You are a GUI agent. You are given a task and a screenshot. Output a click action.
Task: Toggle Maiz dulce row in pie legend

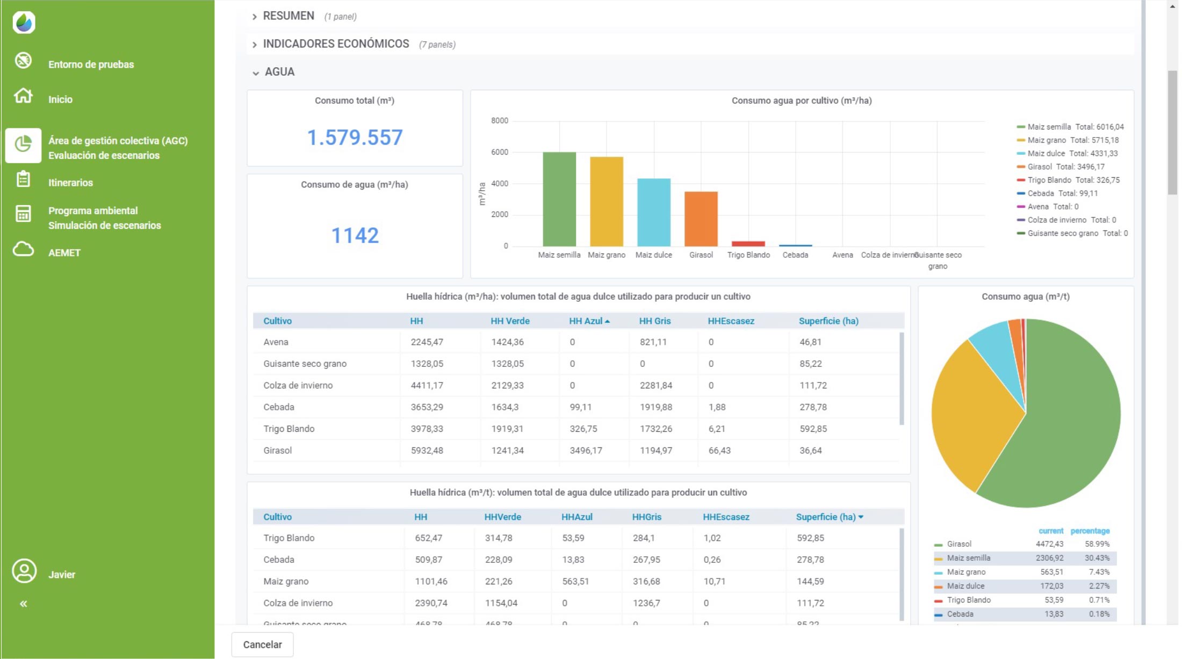pos(1025,586)
